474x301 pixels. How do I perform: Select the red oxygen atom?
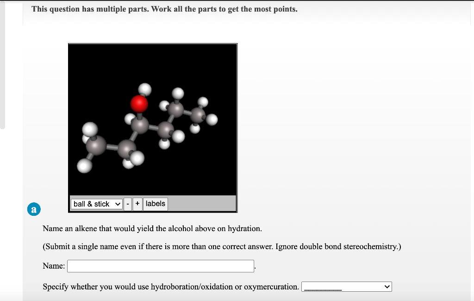point(139,104)
